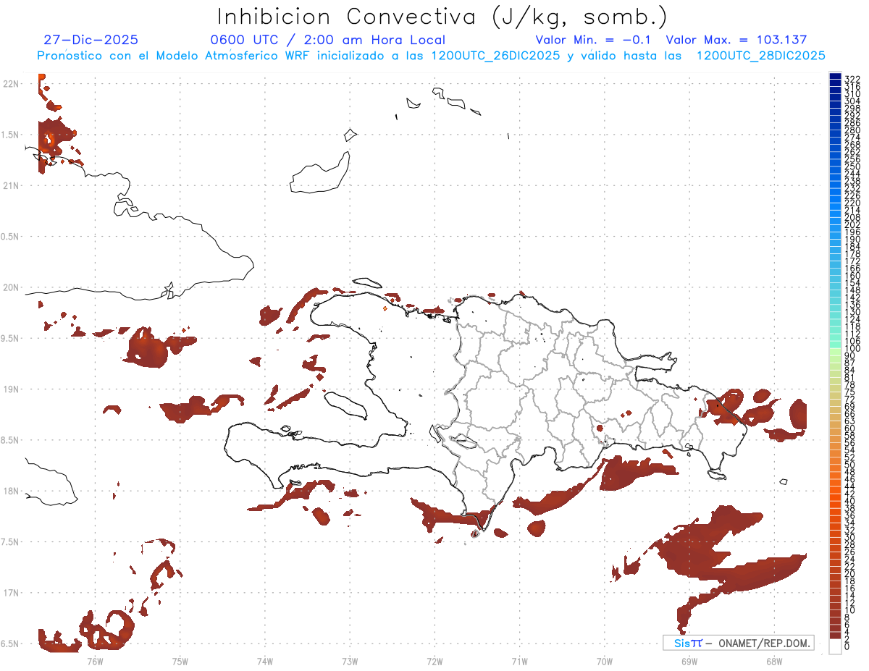Click the "76W" longitude label
Screen dimensions: 869x671
[95, 661]
